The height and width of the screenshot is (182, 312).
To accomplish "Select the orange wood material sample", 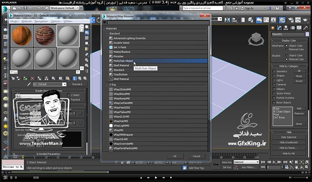I will point(22,36).
